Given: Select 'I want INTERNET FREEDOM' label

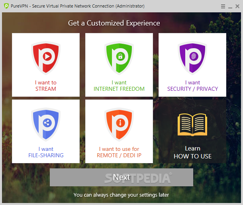Looking at the screenshot, I should [119, 86].
